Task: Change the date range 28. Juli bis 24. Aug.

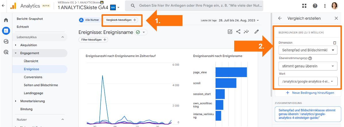Action: click(239, 21)
